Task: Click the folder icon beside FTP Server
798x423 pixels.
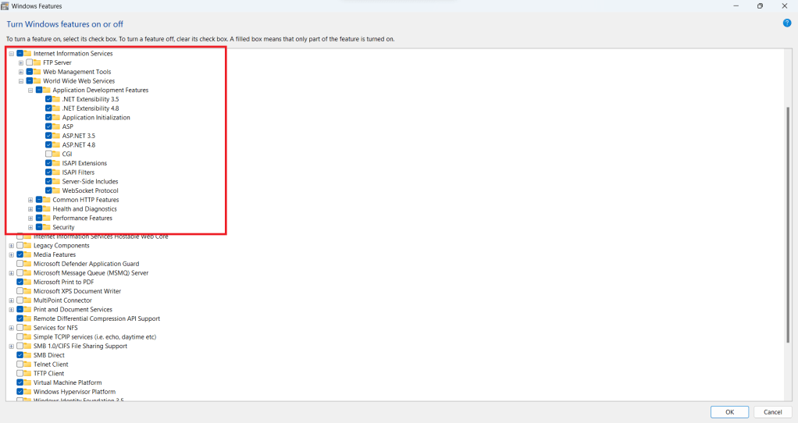Action: coord(37,62)
